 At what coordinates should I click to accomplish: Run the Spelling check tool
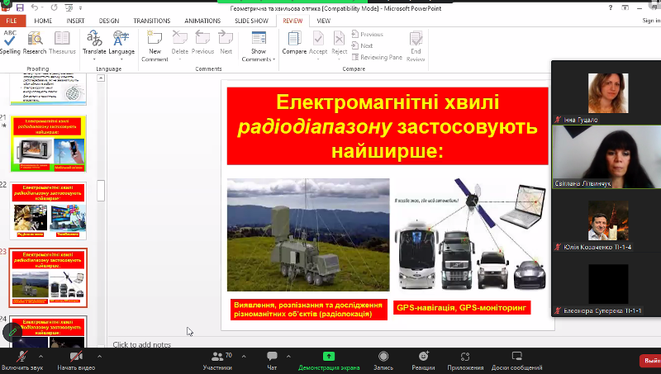pos(10,42)
